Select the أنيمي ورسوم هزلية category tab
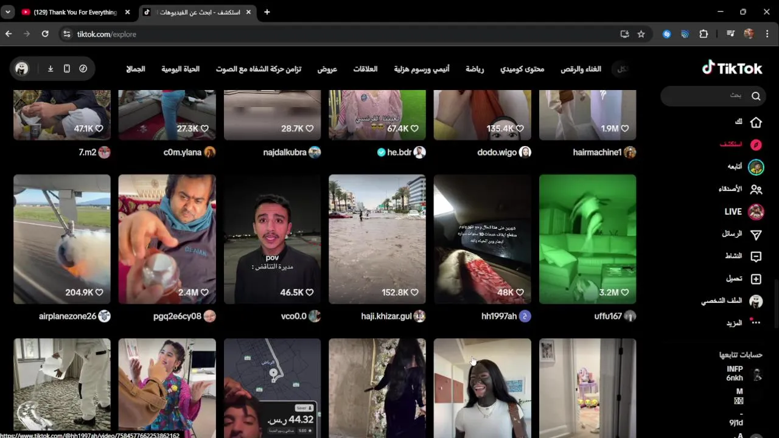Image resolution: width=779 pixels, height=438 pixels. pyautogui.click(x=421, y=69)
